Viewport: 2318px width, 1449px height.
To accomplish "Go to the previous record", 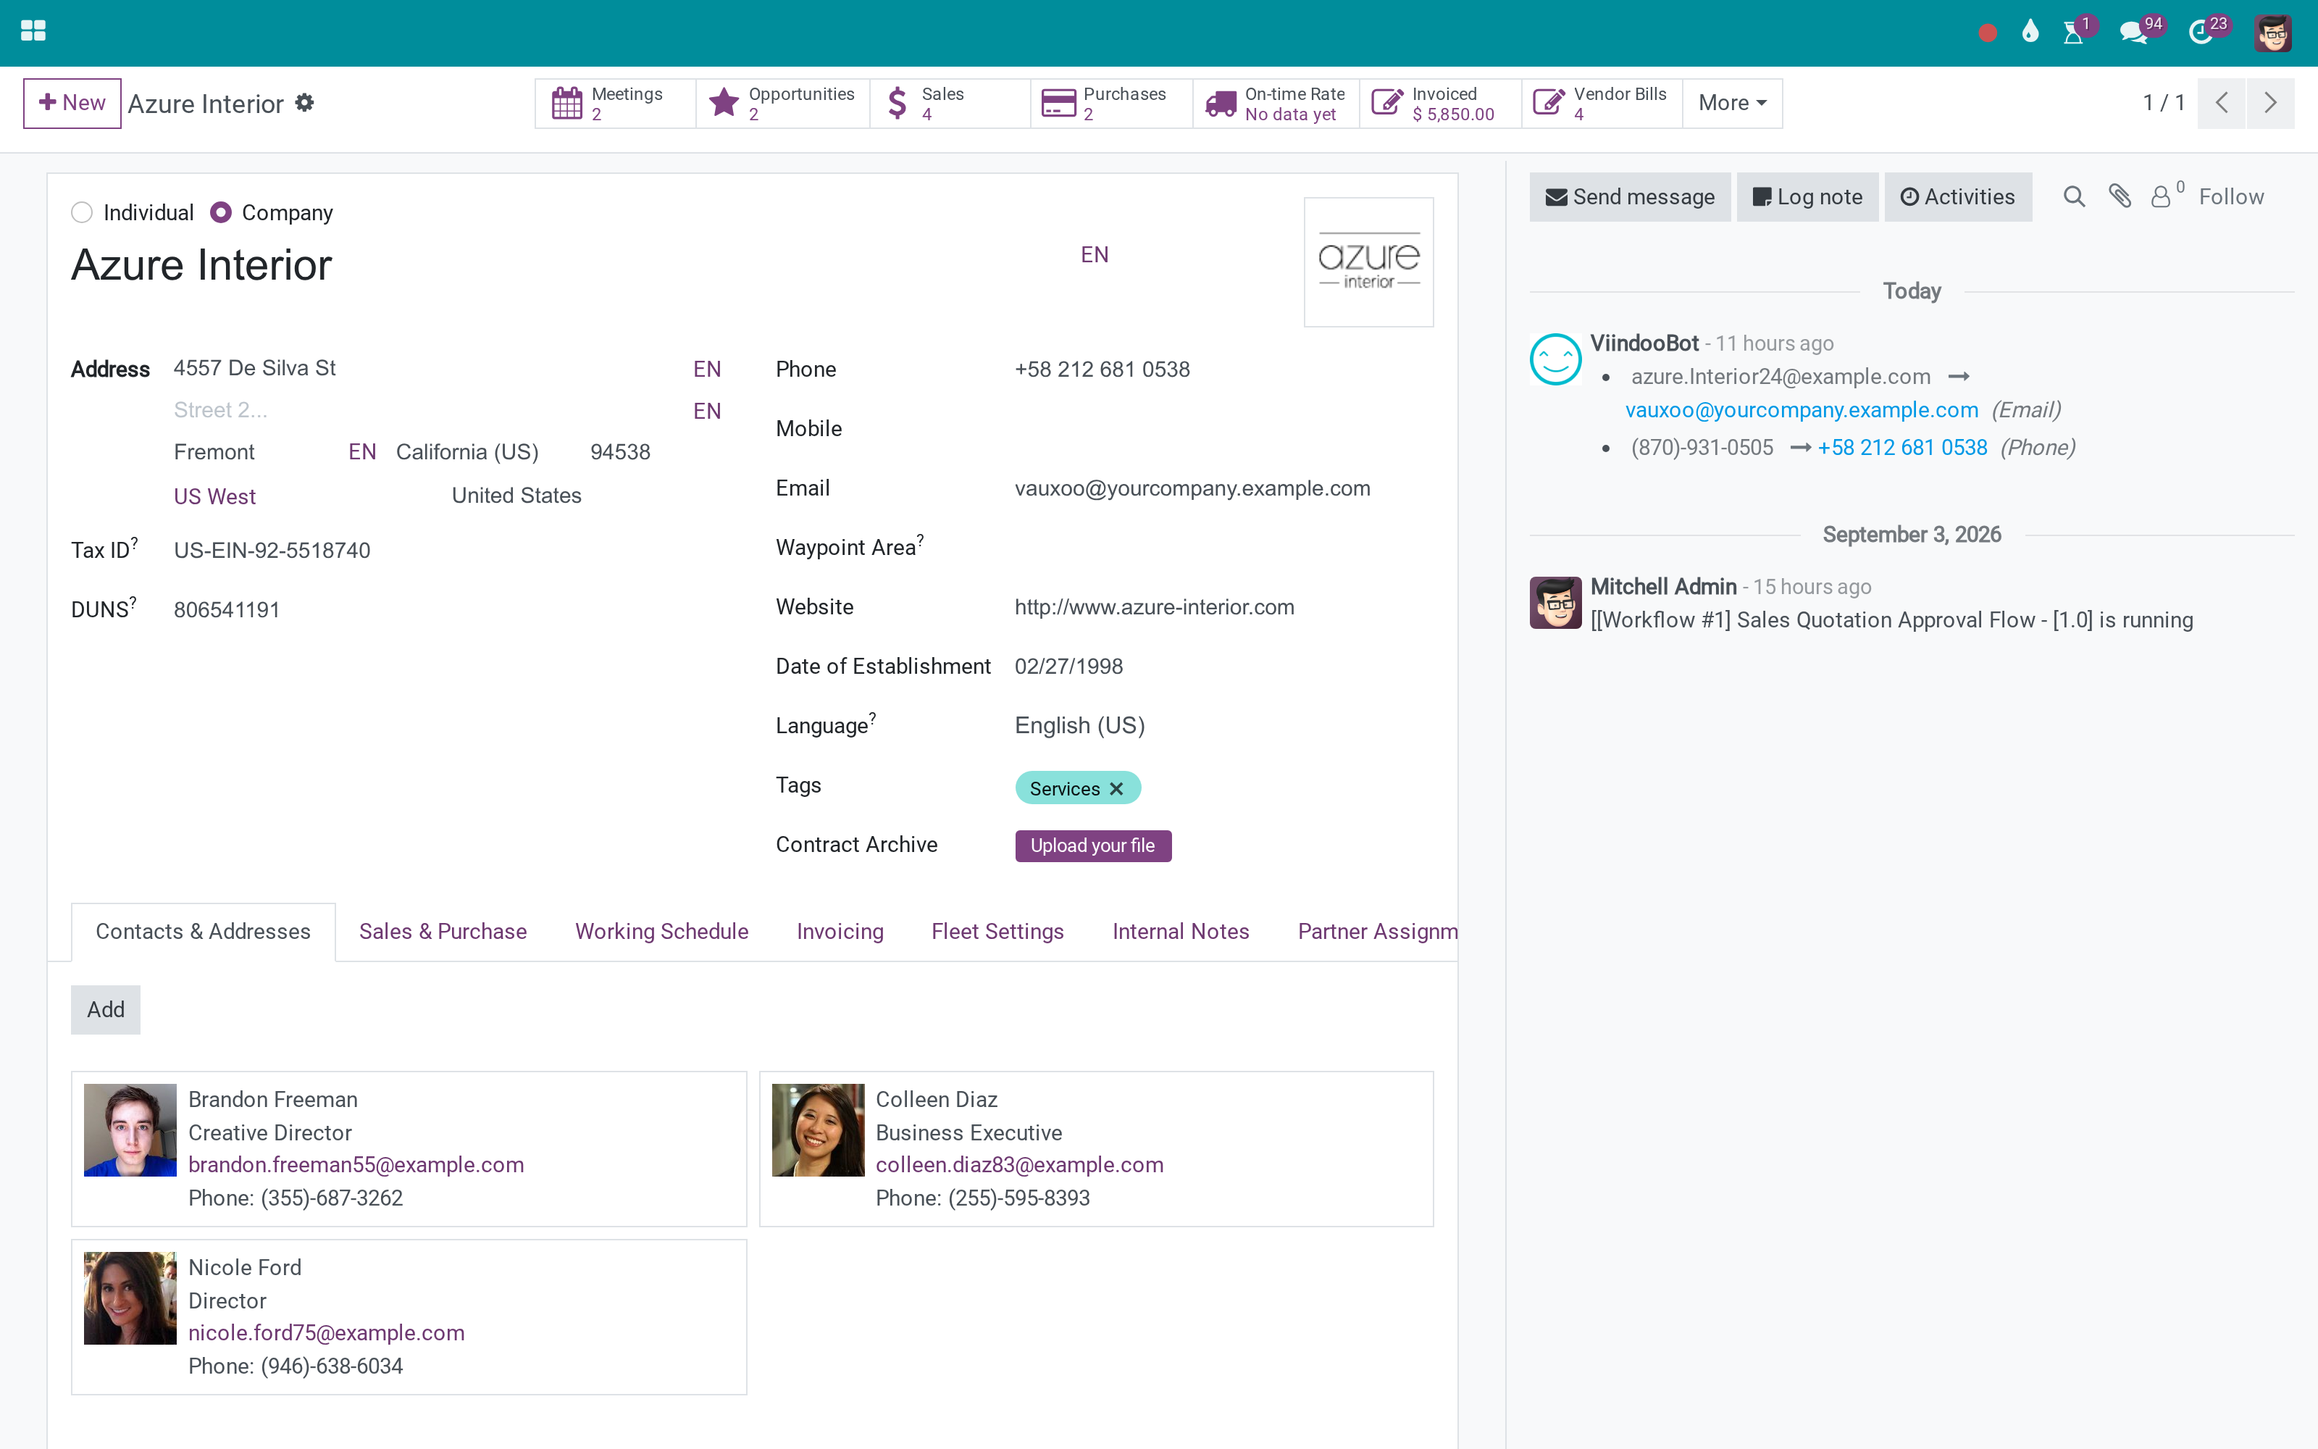I will coord(2222,103).
